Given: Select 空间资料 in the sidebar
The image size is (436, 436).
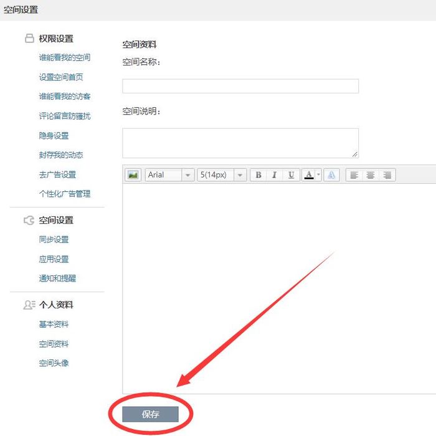Looking at the screenshot, I should (x=54, y=344).
